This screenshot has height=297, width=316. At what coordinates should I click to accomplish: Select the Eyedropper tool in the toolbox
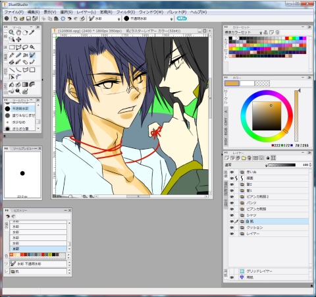point(32,33)
